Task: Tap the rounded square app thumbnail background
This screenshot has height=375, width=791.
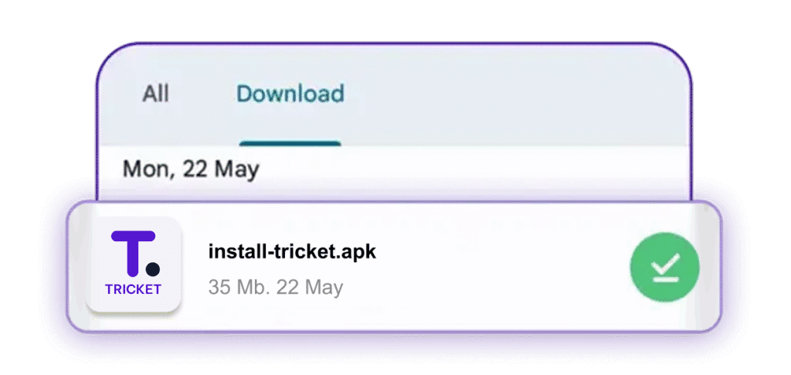Action: pyautogui.click(x=133, y=264)
